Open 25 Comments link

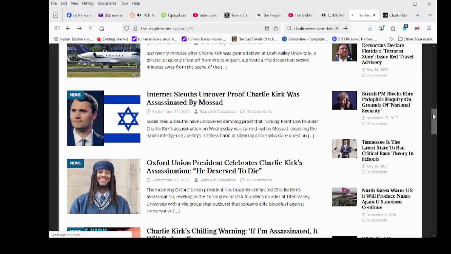[259, 180]
